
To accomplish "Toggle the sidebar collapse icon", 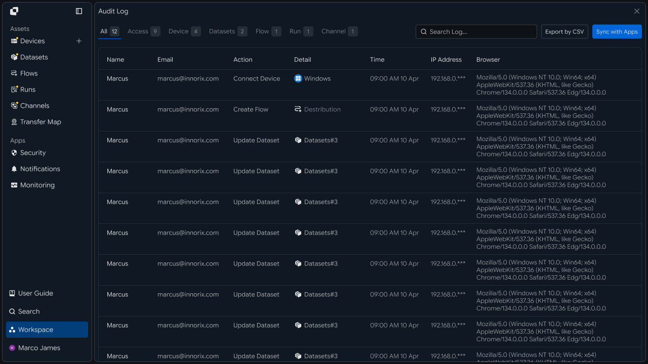I will tap(79, 11).
